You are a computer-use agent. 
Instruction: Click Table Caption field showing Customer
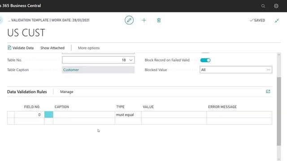(x=98, y=70)
